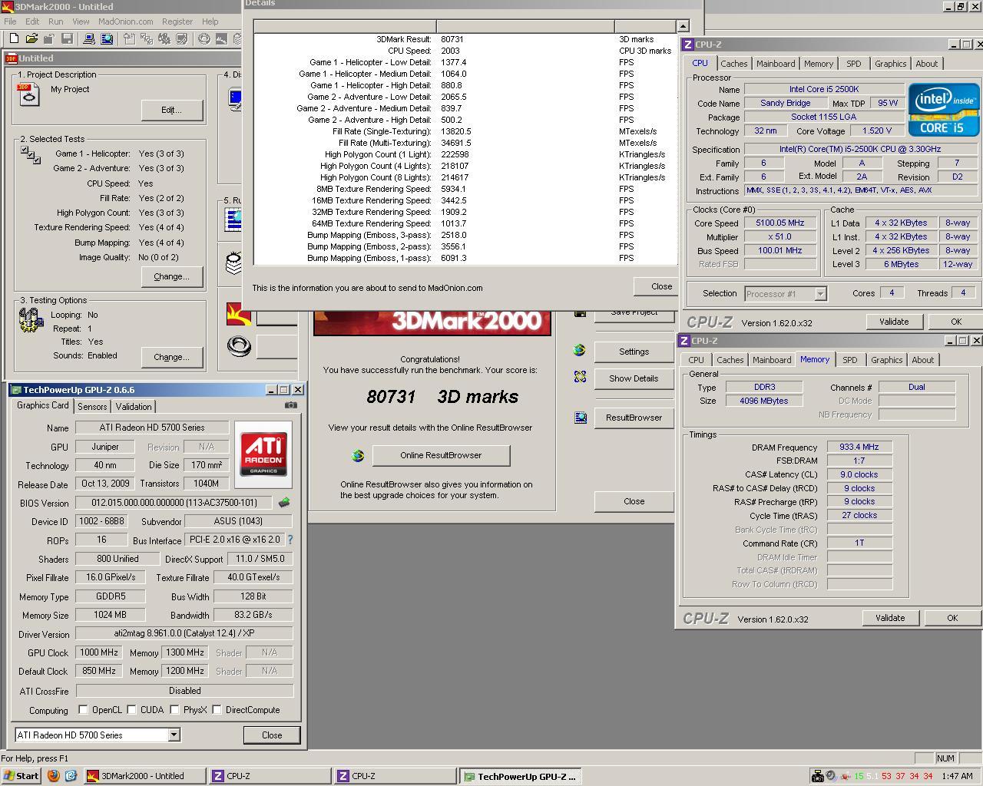This screenshot has height=786, width=983.
Task: Enable the CUDA checkbox in GPU-Z
Action: tap(131, 710)
